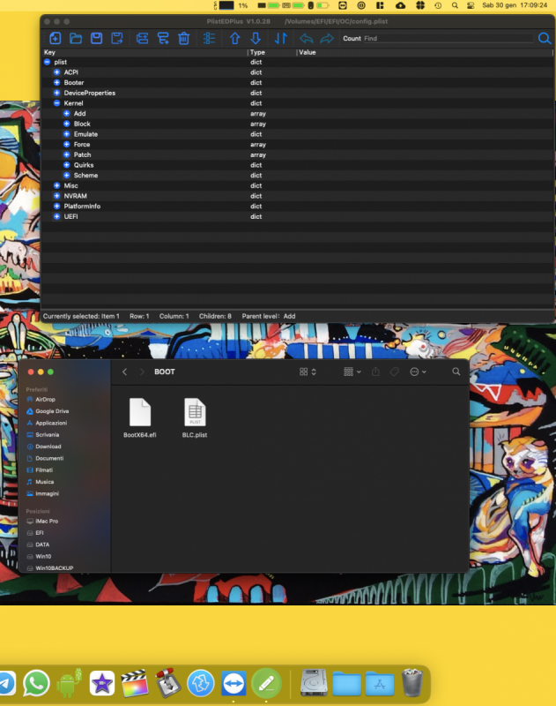Go forward in Finder BOOT window

click(142, 372)
